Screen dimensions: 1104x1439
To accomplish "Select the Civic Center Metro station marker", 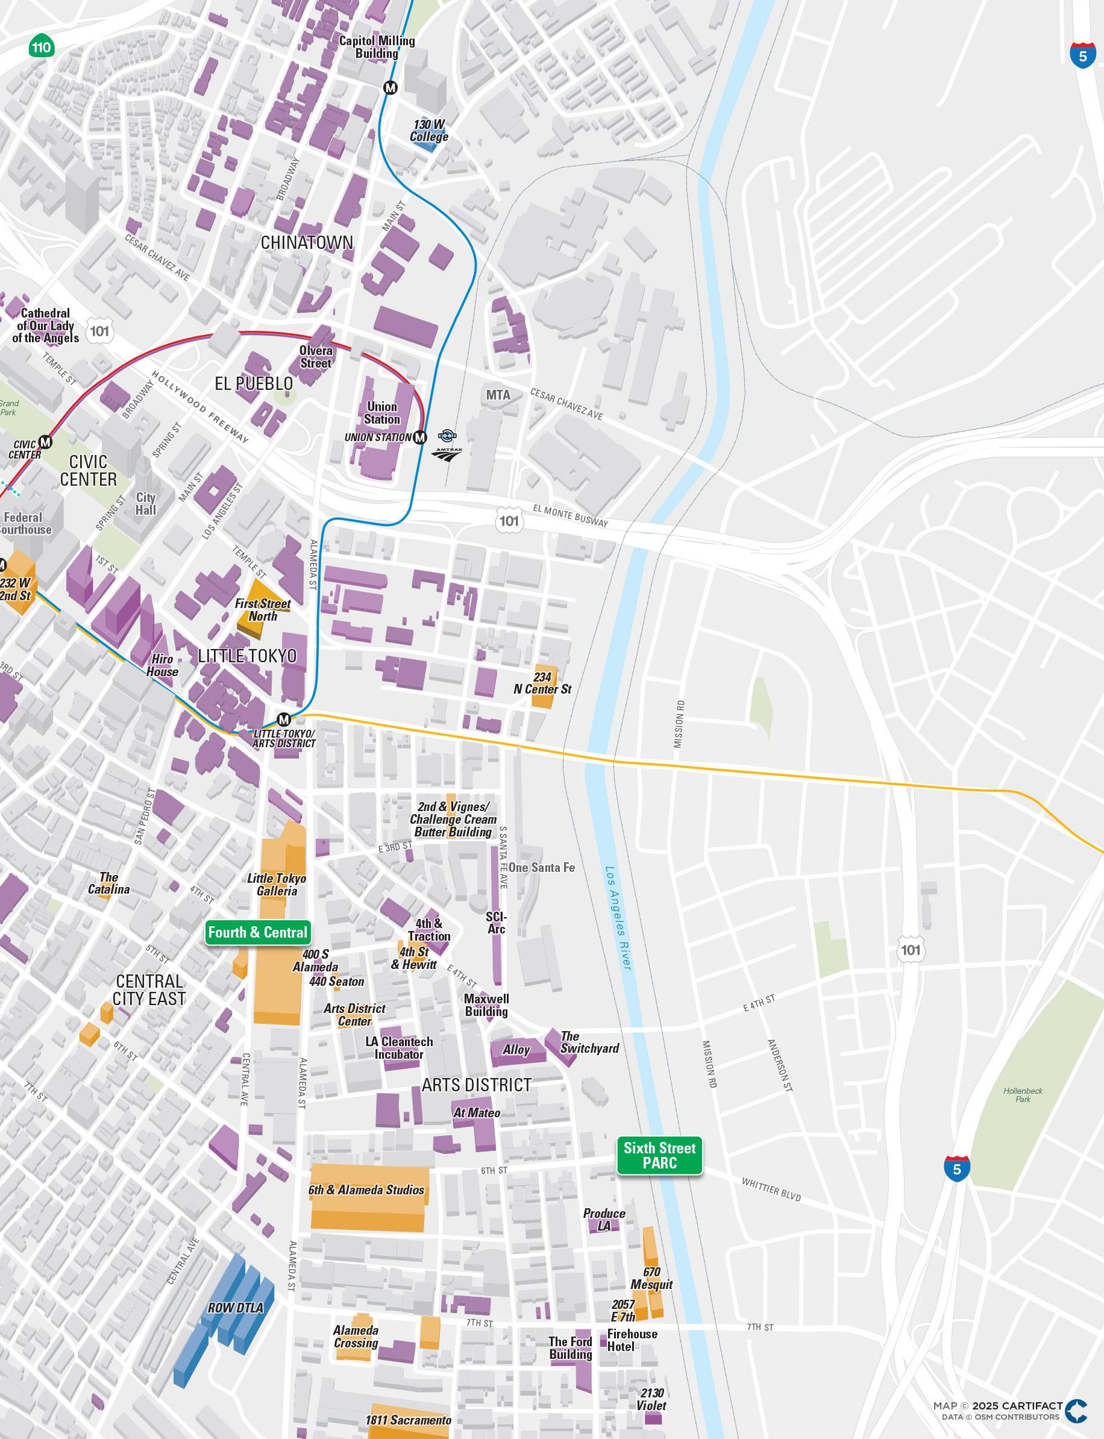I will (45, 442).
